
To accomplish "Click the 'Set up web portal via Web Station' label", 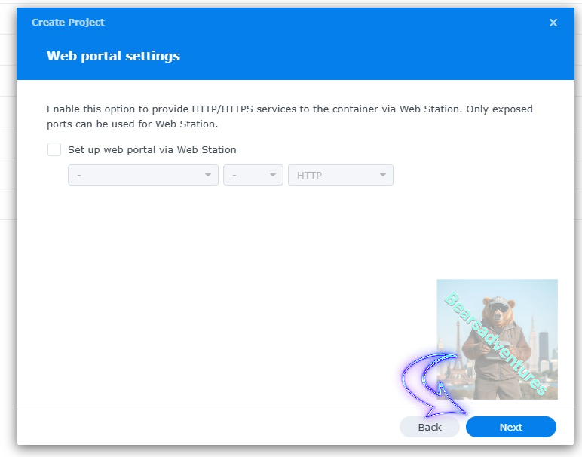I will (152, 149).
